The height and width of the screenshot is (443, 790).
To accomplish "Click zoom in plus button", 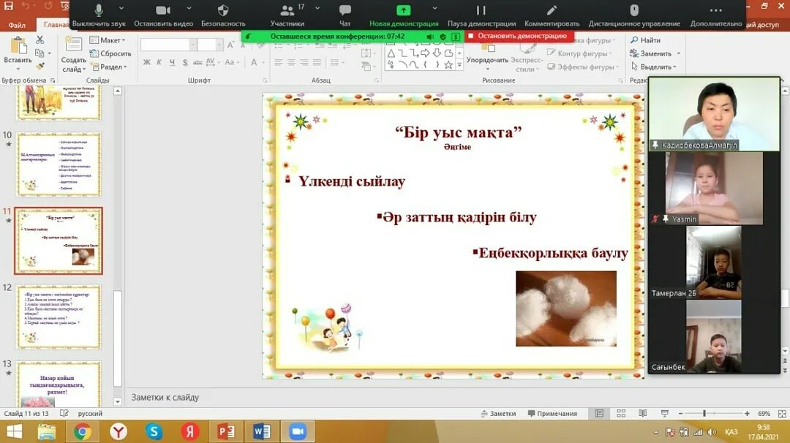I will tap(747, 413).
